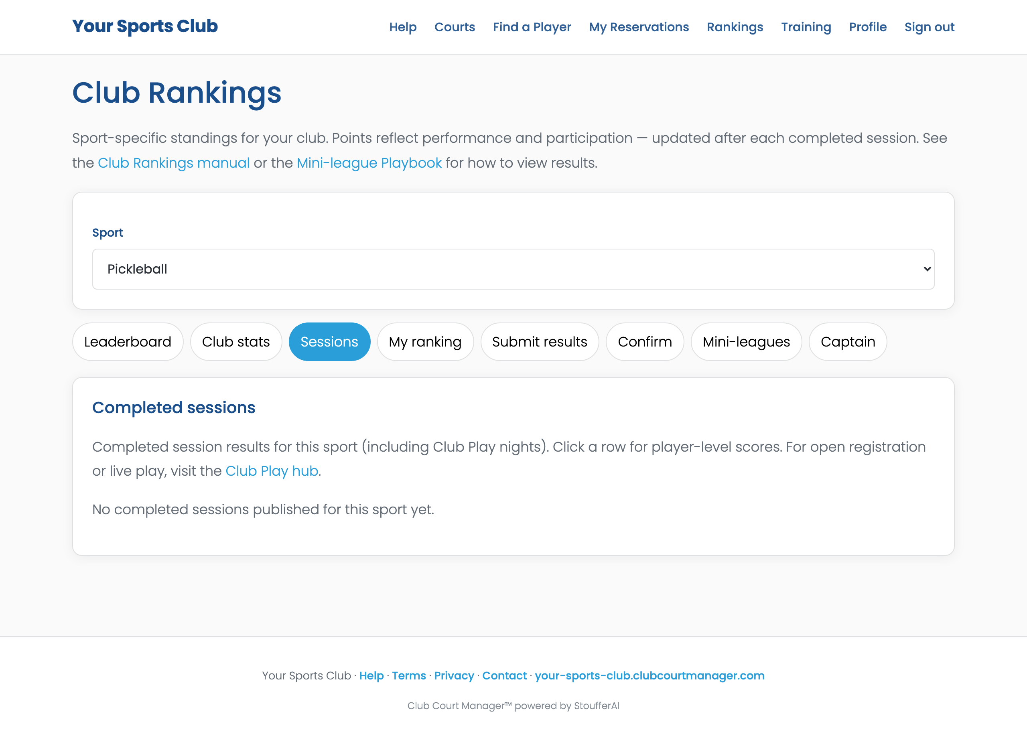This screenshot has height=734, width=1027.
Task: Go to the Training page
Action: [x=806, y=27]
